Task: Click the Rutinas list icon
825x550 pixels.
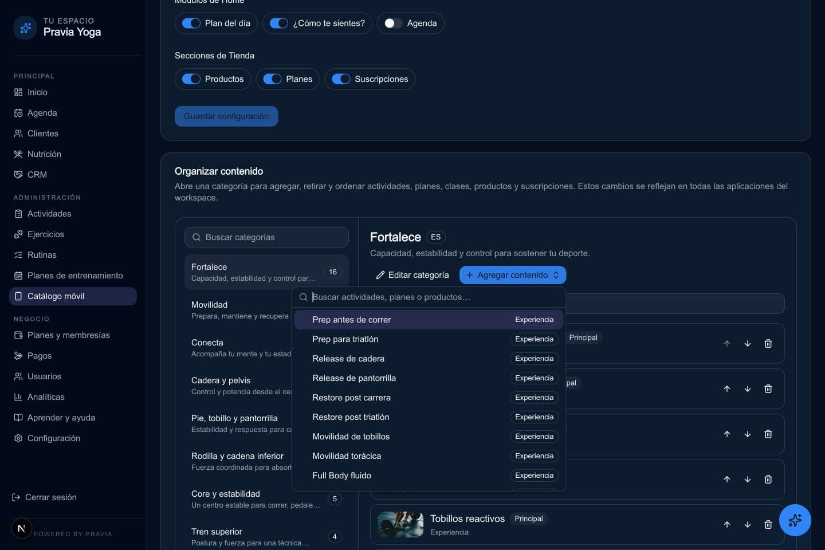Action: (18, 255)
